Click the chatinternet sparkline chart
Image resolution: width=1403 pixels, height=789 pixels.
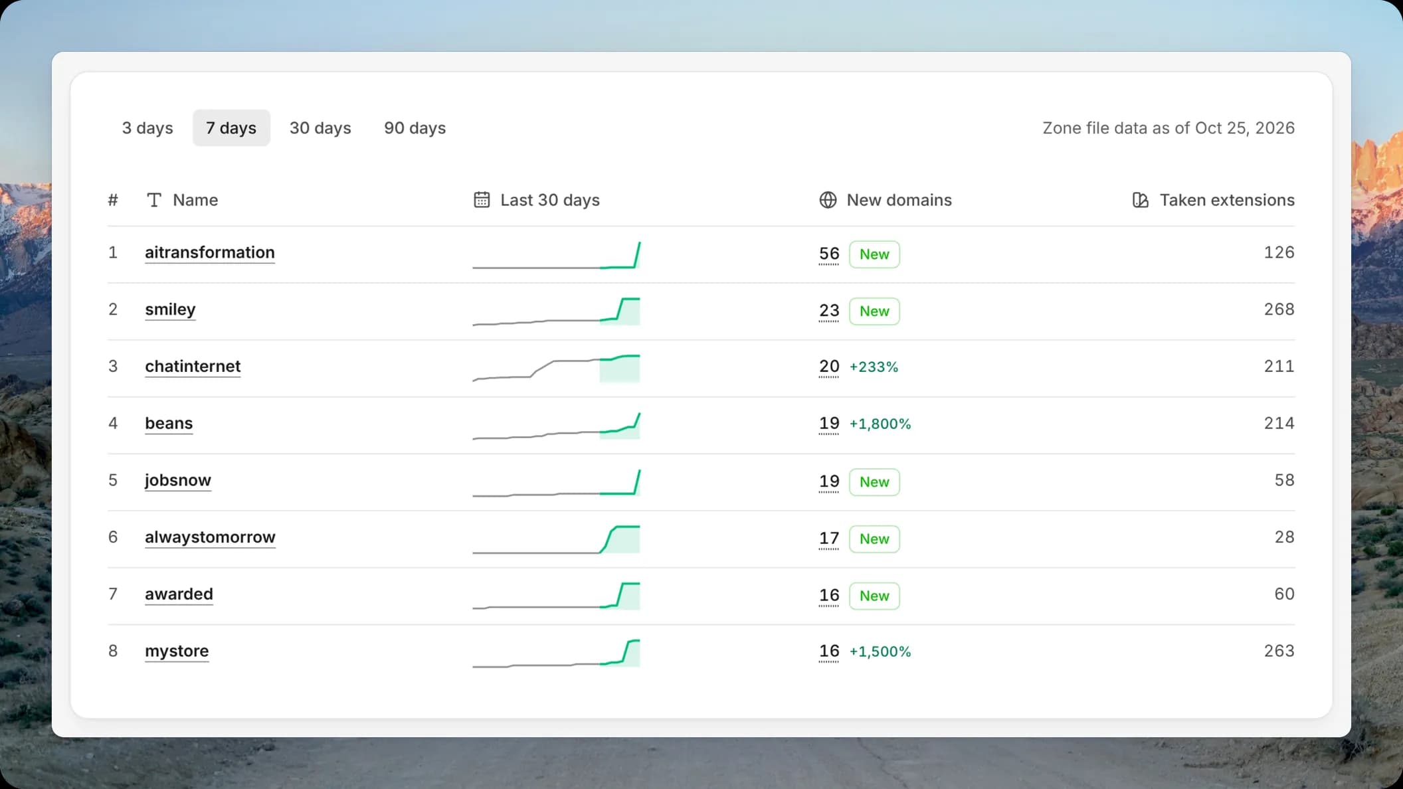click(x=556, y=369)
